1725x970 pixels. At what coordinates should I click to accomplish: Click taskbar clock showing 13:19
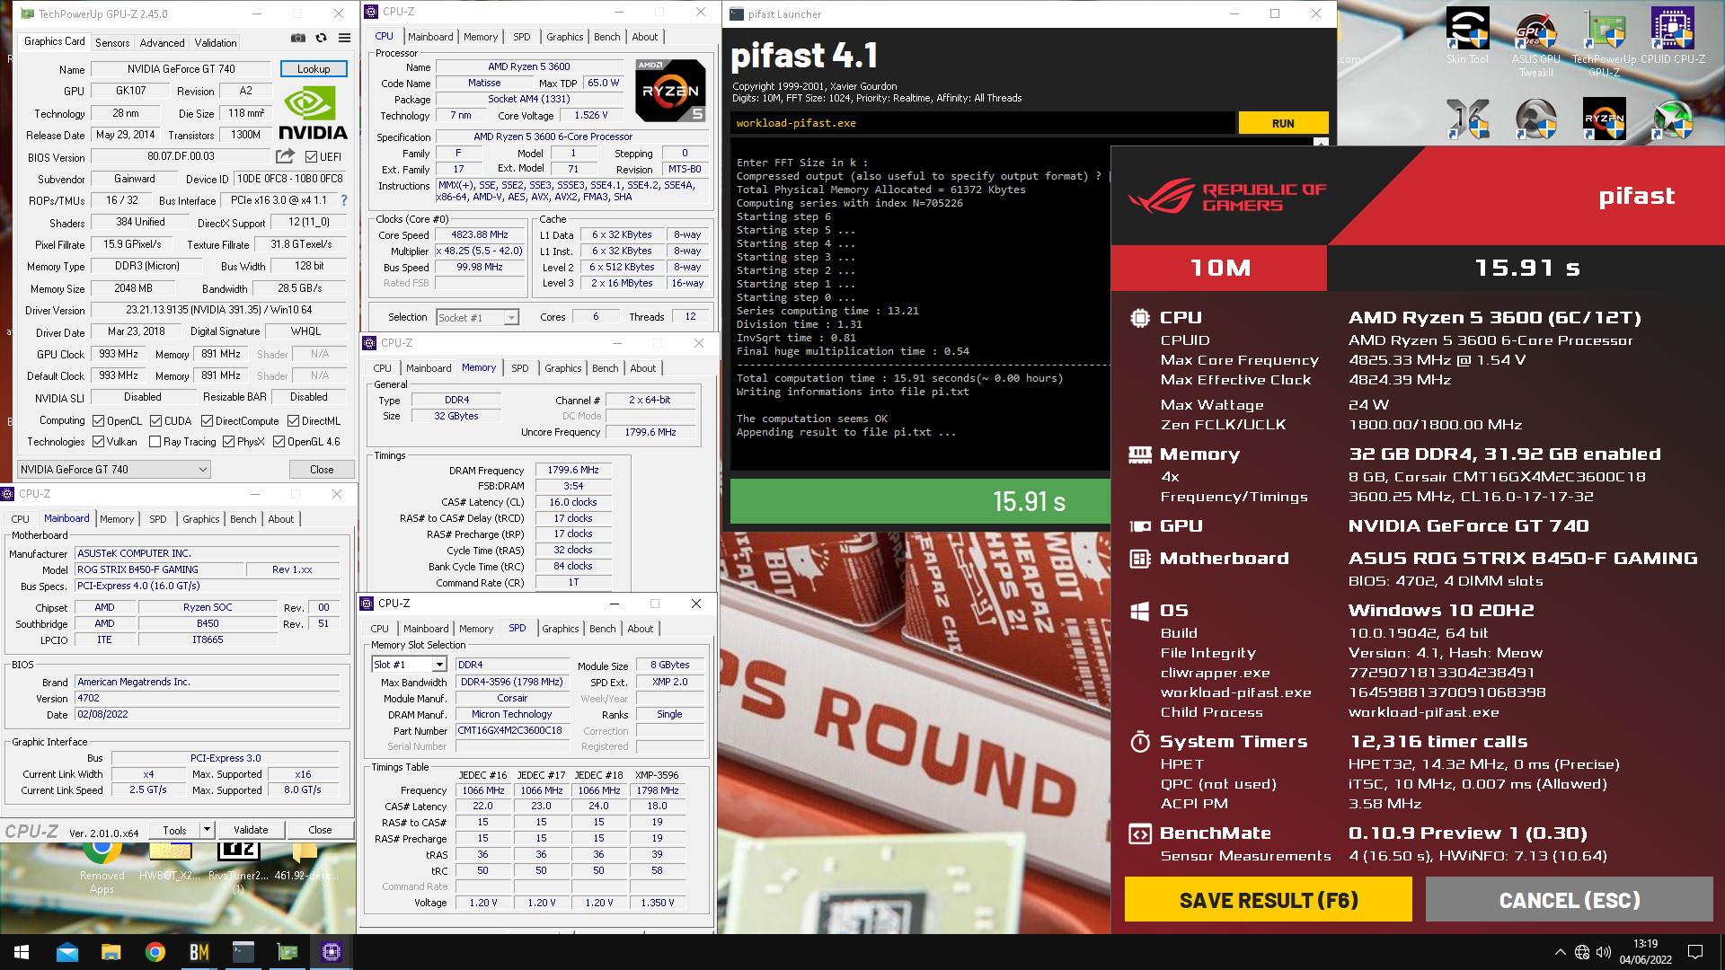click(x=1645, y=952)
